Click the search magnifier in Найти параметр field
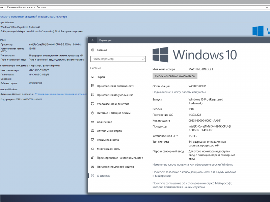Image resolution: width=270 pixels, height=202 pixels. (x=143, y=59)
